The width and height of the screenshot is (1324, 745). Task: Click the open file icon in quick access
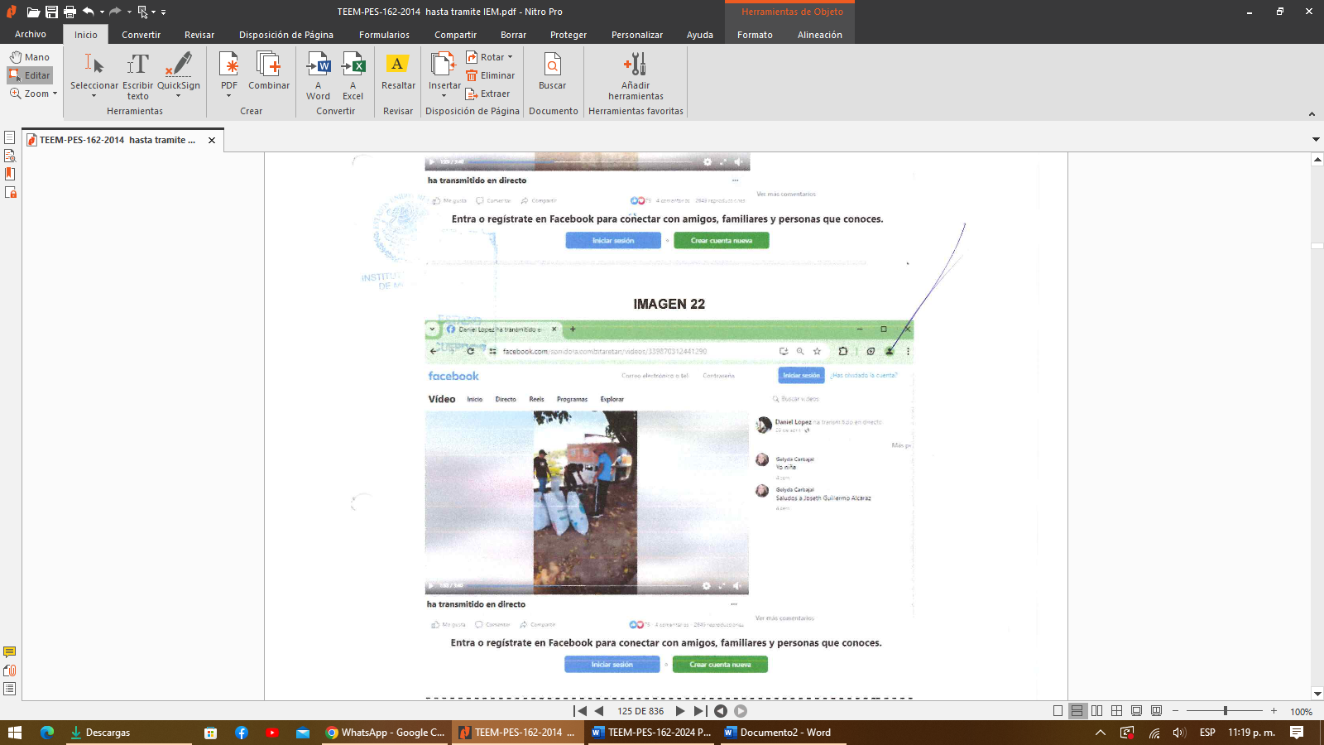pos(33,12)
